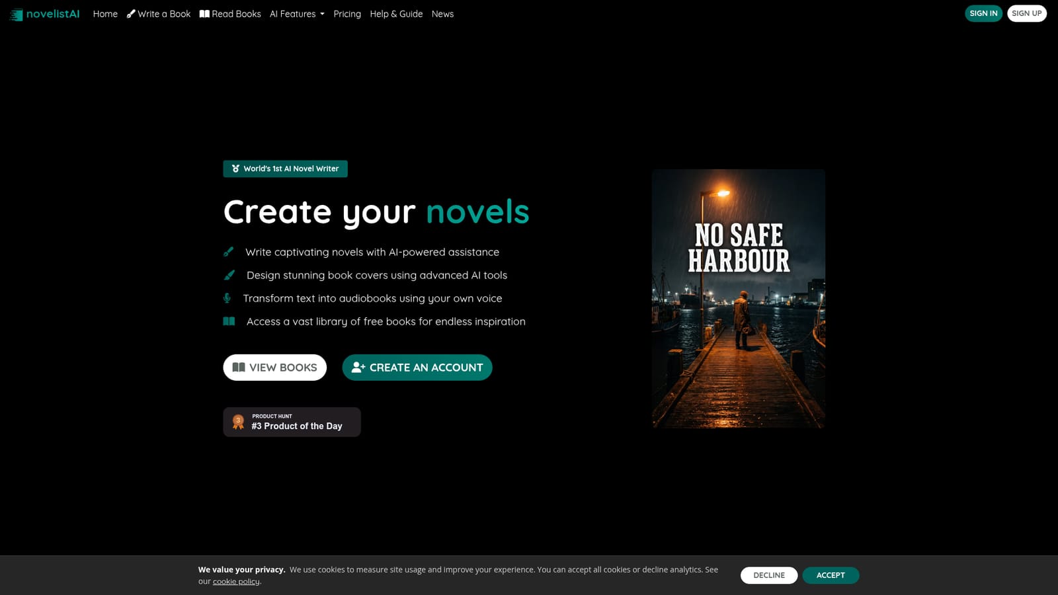Click the World's 1st AI Novel Writer badge
The width and height of the screenshot is (1058, 595).
(x=285, y=169)
